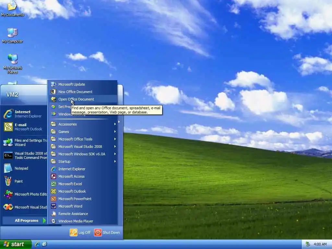Click the Microsoft Access label
Viewport: 332px width, 249px height.
coord(71,176)
